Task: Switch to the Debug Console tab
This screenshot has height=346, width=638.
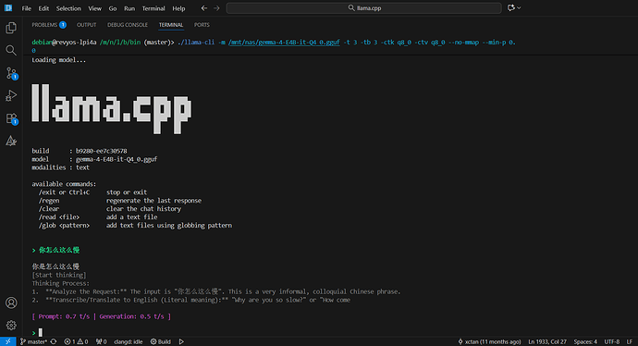Action: point(128,25)
